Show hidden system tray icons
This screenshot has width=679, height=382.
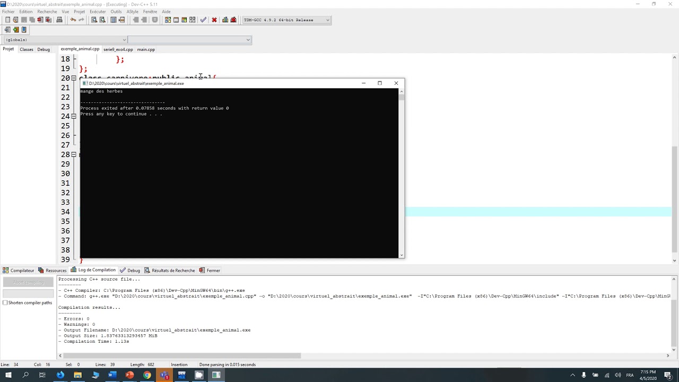(572, 375)
